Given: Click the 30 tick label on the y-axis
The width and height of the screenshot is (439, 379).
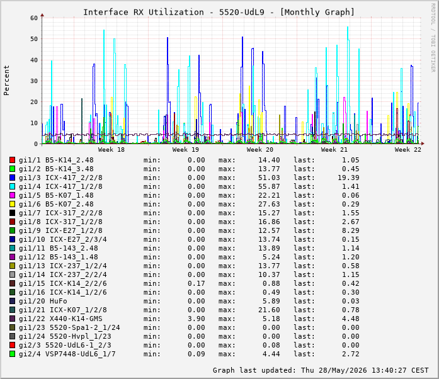Looking at the screenshot, I should [34, 81].
